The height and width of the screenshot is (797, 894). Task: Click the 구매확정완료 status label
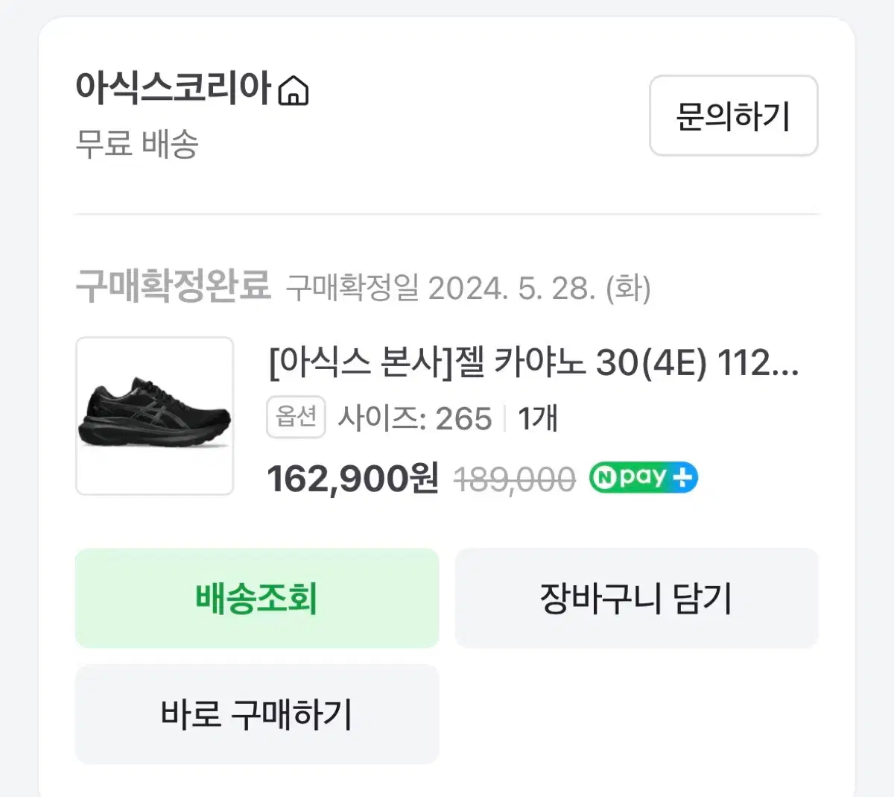coord(173,286)
